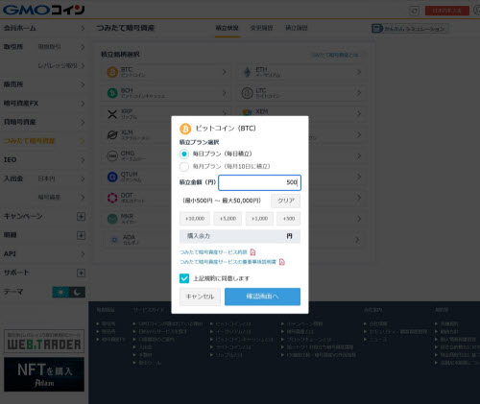The image size is (480, 404).
Task: Open the 変更履歴 tab
Action: click(261, 28)
